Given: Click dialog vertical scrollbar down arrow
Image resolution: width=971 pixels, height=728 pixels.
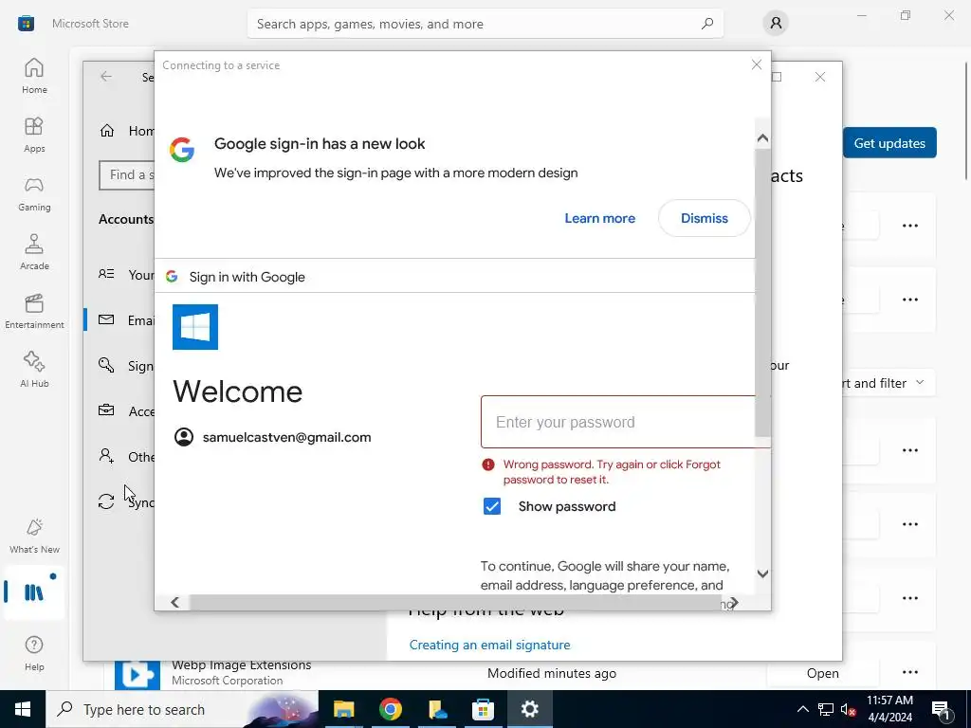Looking at the screenshot, I should click(763, 573).
